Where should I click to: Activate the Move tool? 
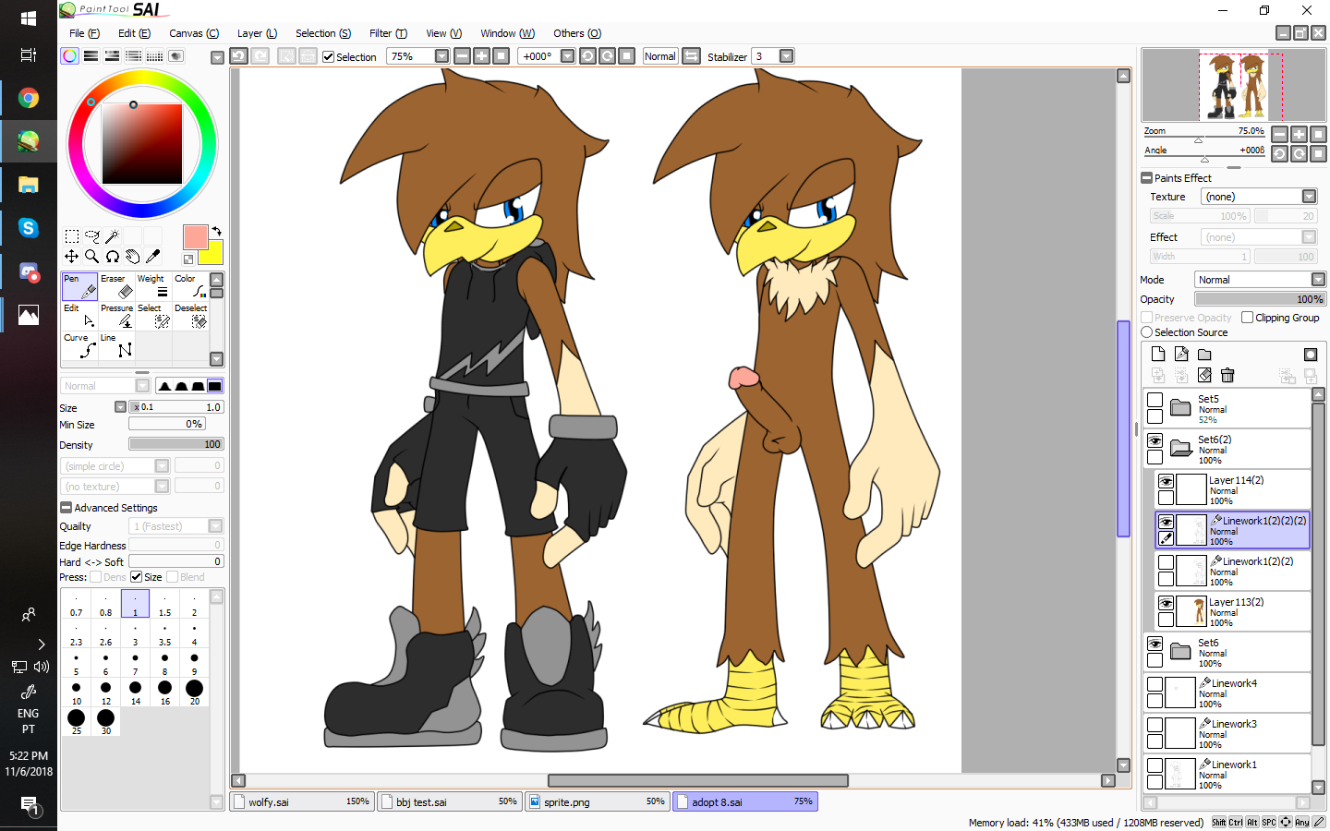click(x=71, y=256)
